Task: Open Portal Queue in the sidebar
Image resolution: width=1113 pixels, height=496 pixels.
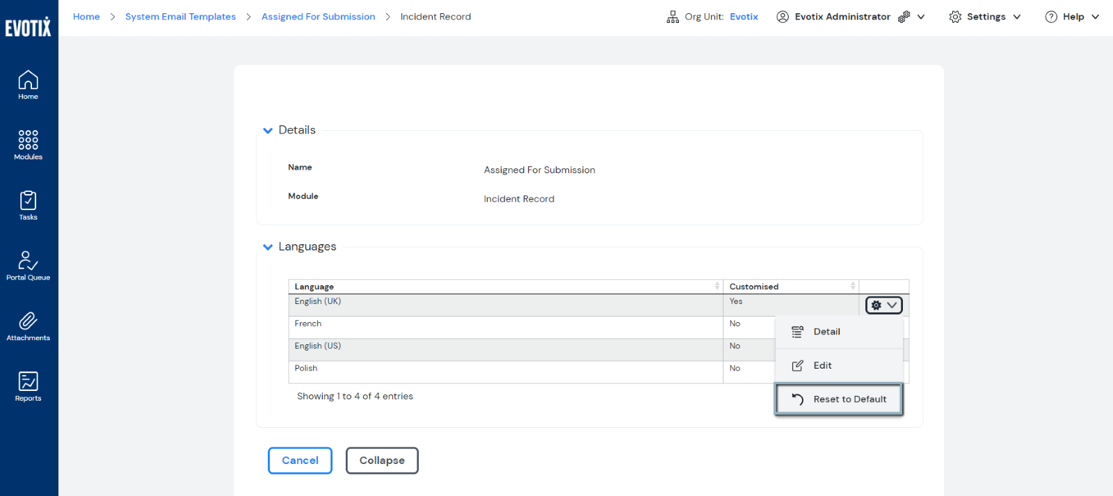Action: pyautogui.click(x=29, y=266)
